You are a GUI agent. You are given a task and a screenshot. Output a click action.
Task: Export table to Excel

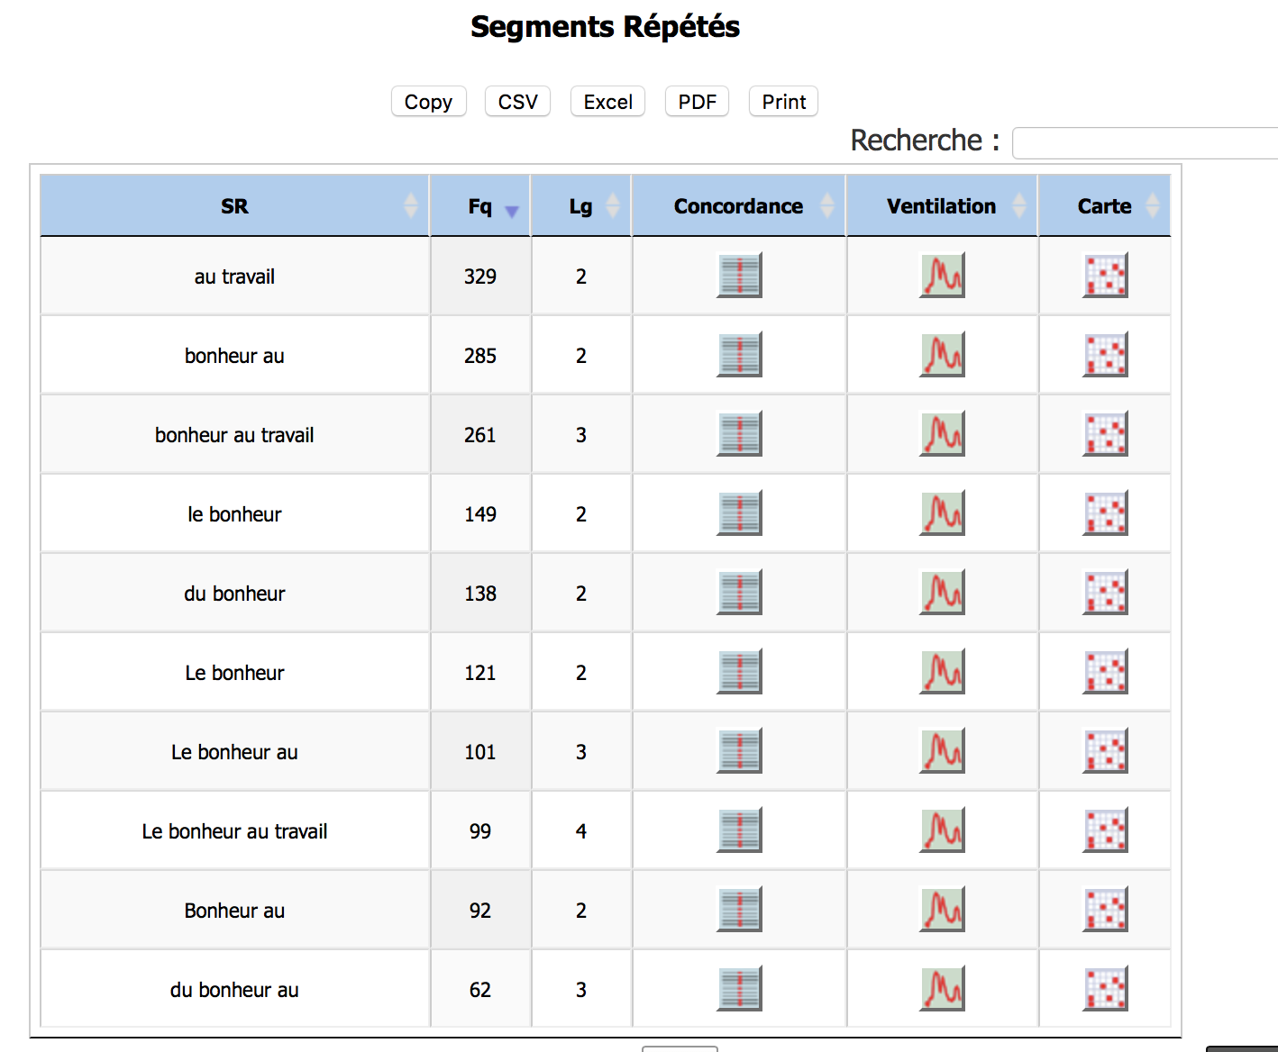click(x=607, y=102)
